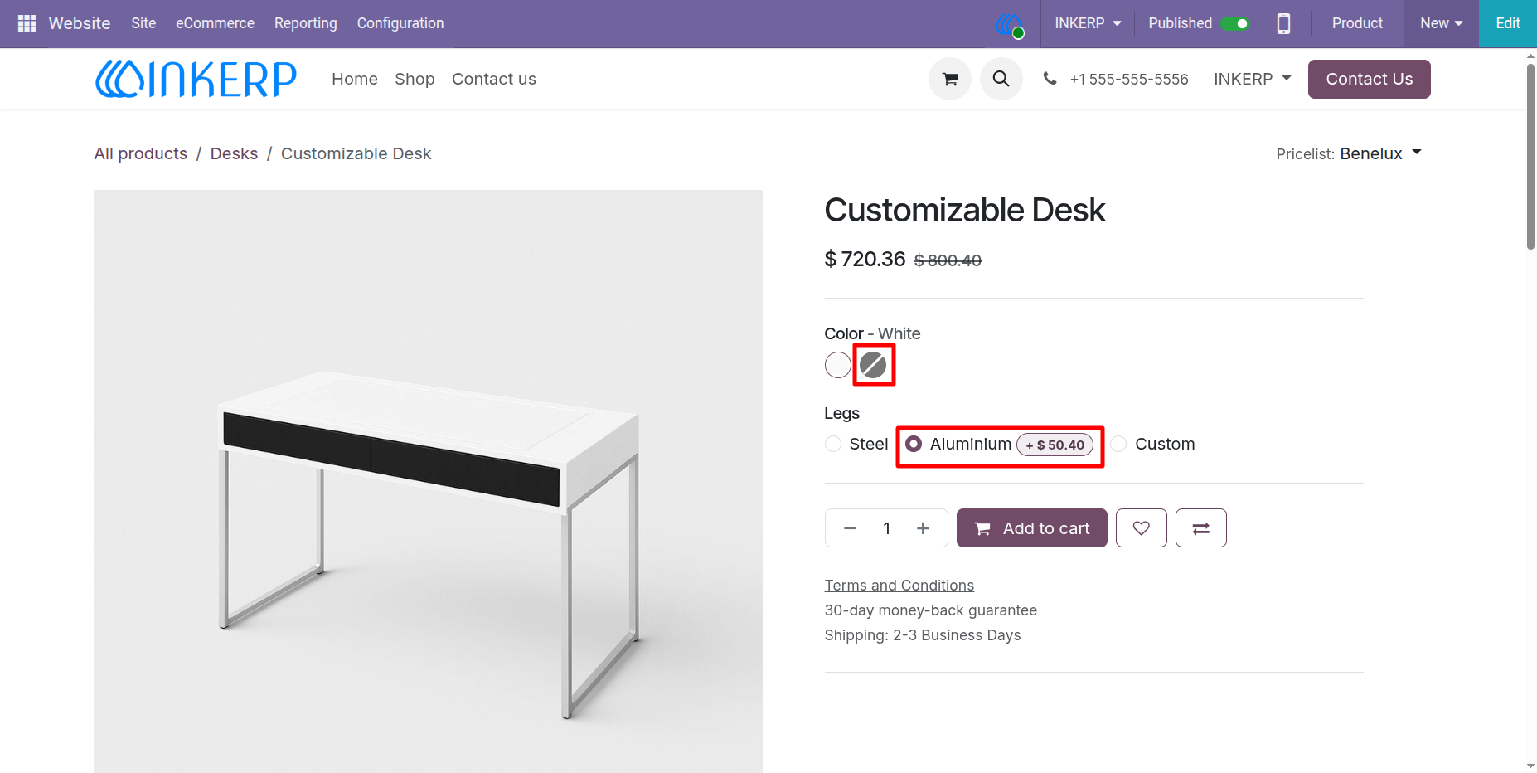Click the desk product image
This screenshot has width=1537, height=773.
[x=428, y=481]
